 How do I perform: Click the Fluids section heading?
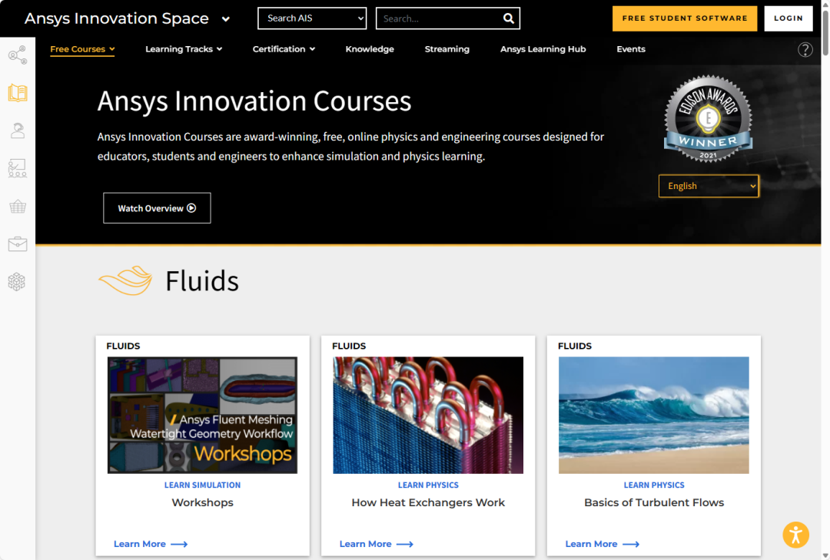[x=201, y=280]
